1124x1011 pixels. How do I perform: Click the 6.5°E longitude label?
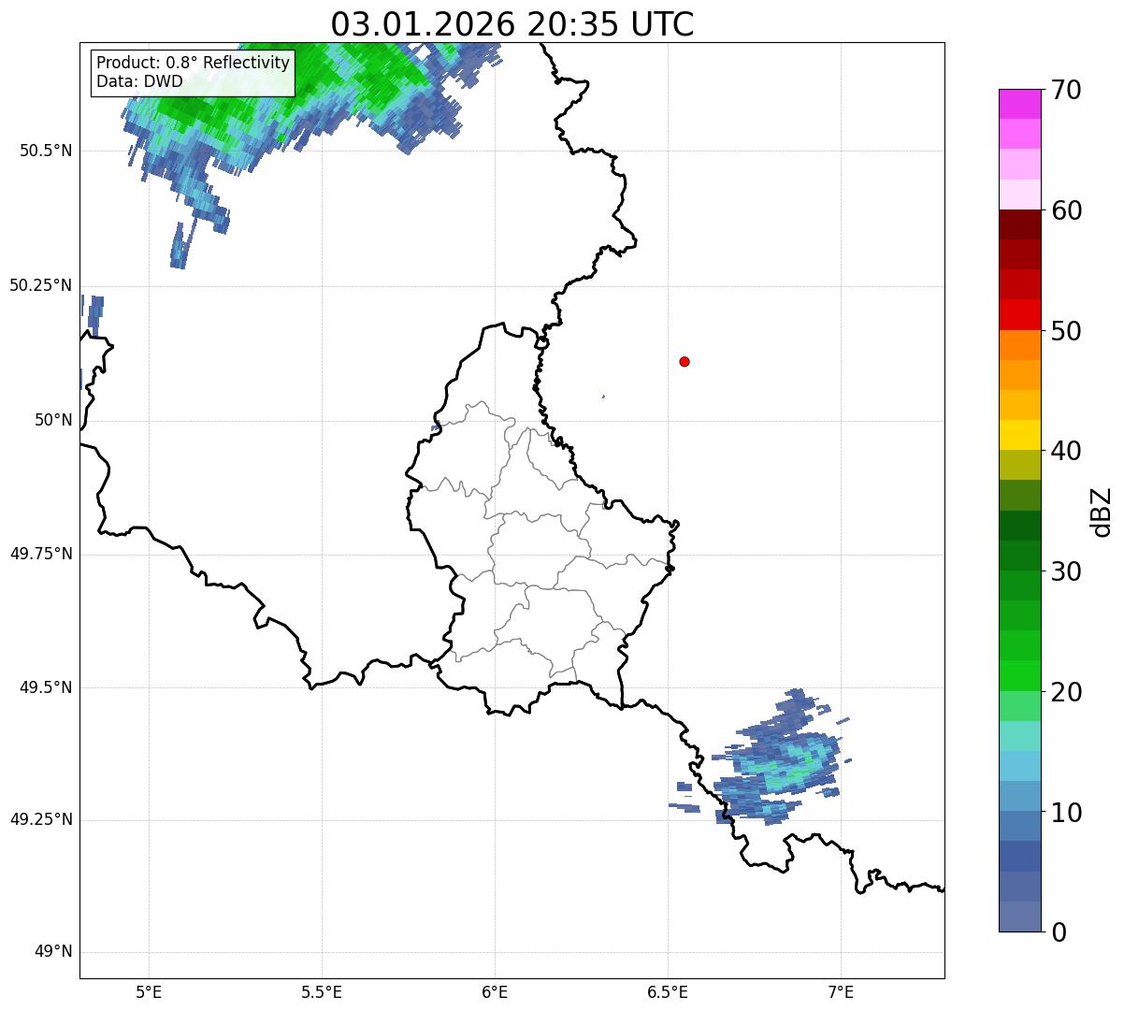click(x=668, y=991)
